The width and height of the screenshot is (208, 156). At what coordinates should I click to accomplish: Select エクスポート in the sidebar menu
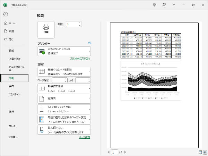[x=14, y=94]
